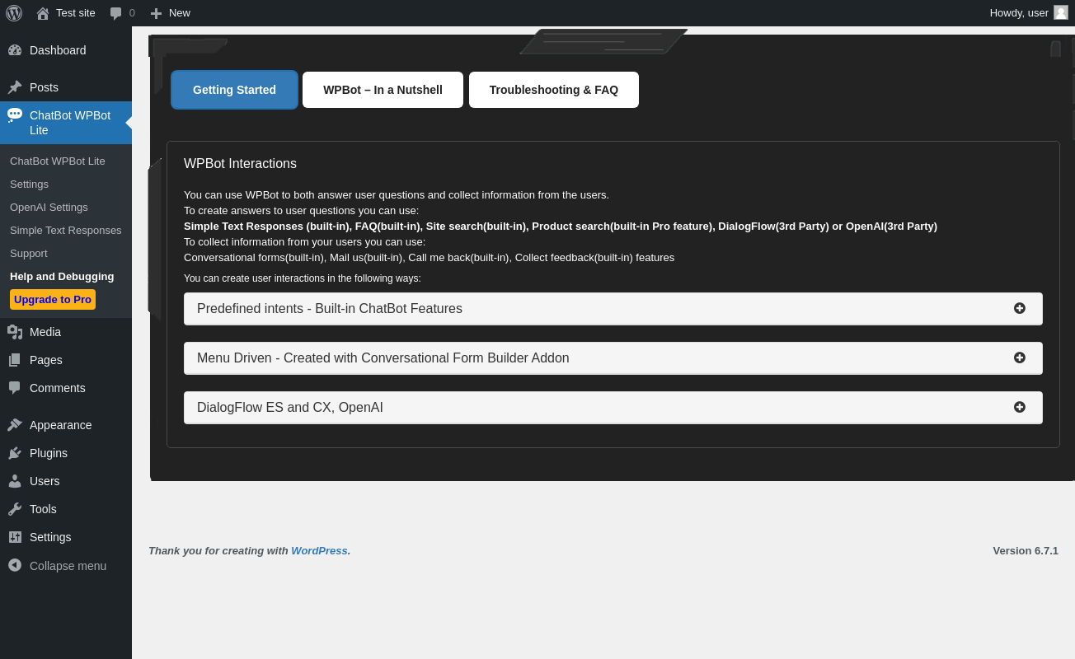Click the WPBot Interactions heading
Viewport: 1075px width, 659px height.
240,164
